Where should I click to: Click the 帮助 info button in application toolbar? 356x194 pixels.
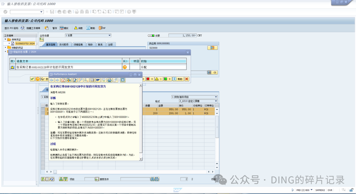click(x=91, y=28)
